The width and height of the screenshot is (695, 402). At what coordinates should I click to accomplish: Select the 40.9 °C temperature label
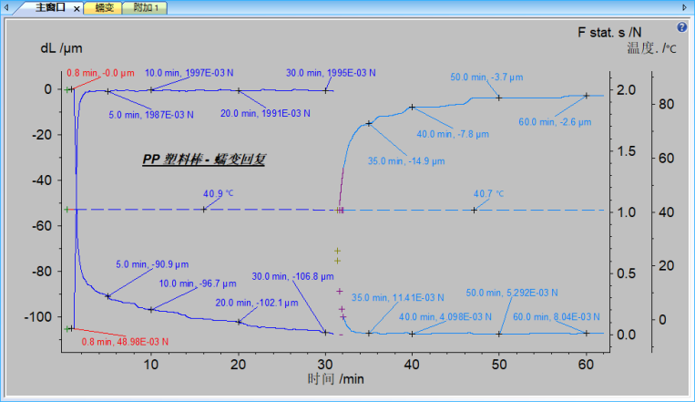pyautogui.click(x=218, y=194)
